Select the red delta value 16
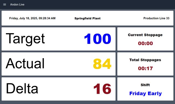This screenshot has height=104, width=175. (x=102, y=89)
